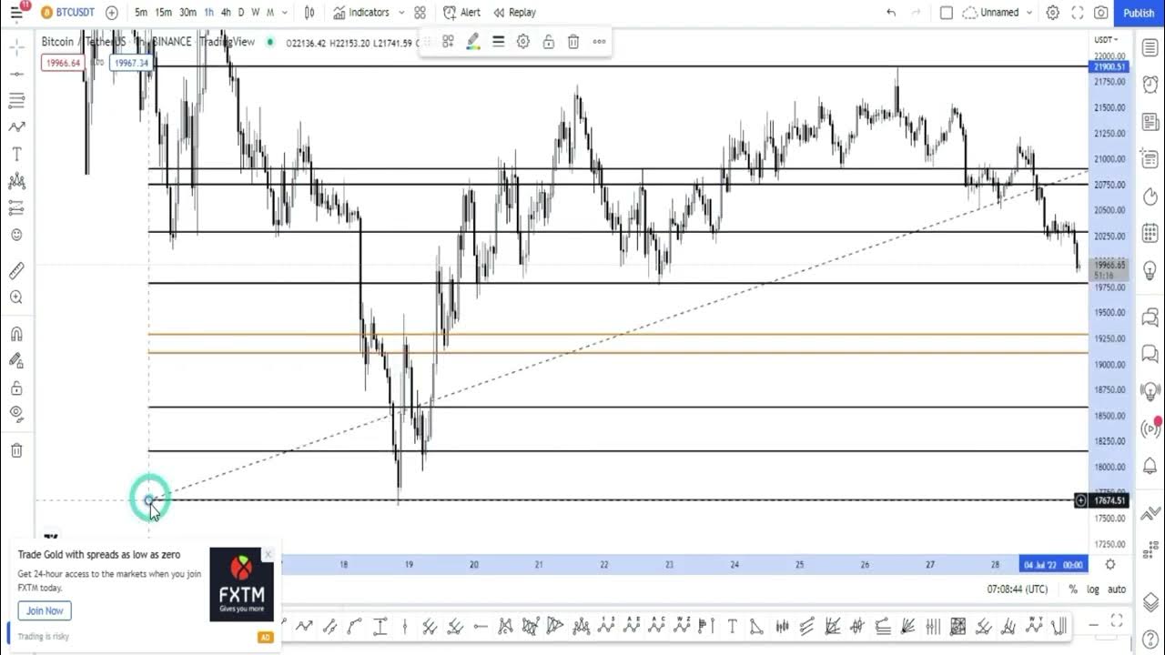
Task: Click Join Now in FXTM ad
Action: [x=45, y=611]
